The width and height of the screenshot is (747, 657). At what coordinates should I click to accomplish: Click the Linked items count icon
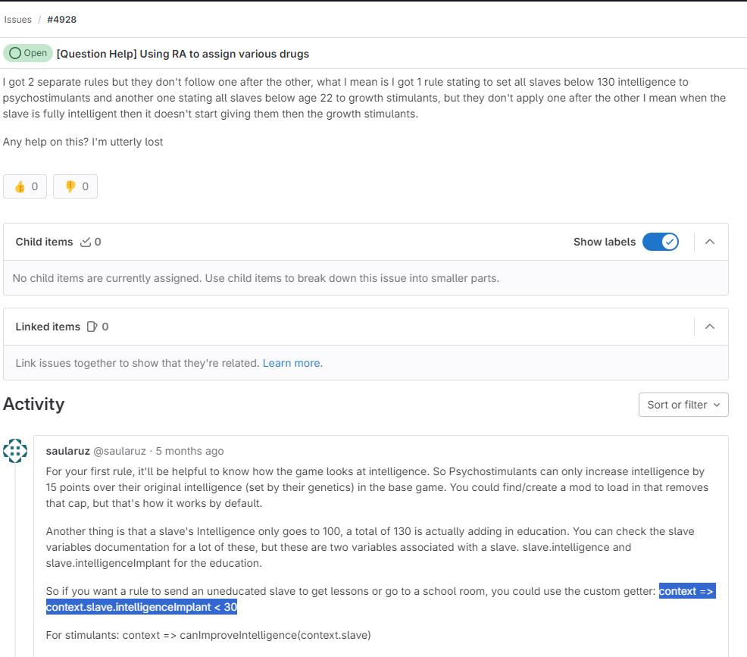(92, 327)
